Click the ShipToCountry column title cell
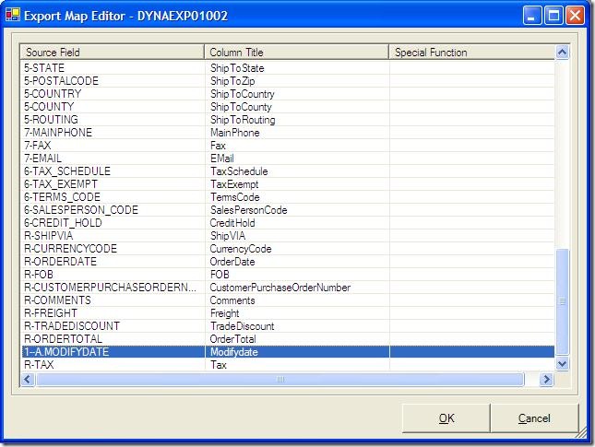Image resolution: width=595 pixels, height=447 pixels. point(297,94)
